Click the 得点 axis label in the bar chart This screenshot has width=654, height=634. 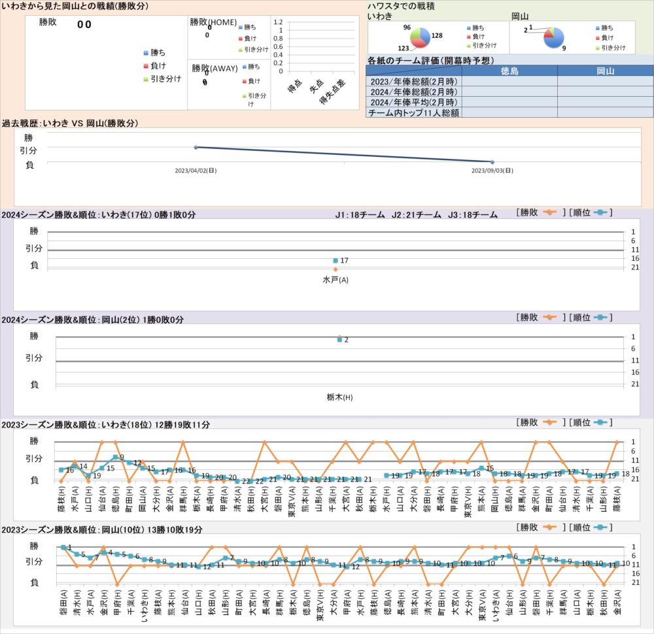tap(295, 86)
